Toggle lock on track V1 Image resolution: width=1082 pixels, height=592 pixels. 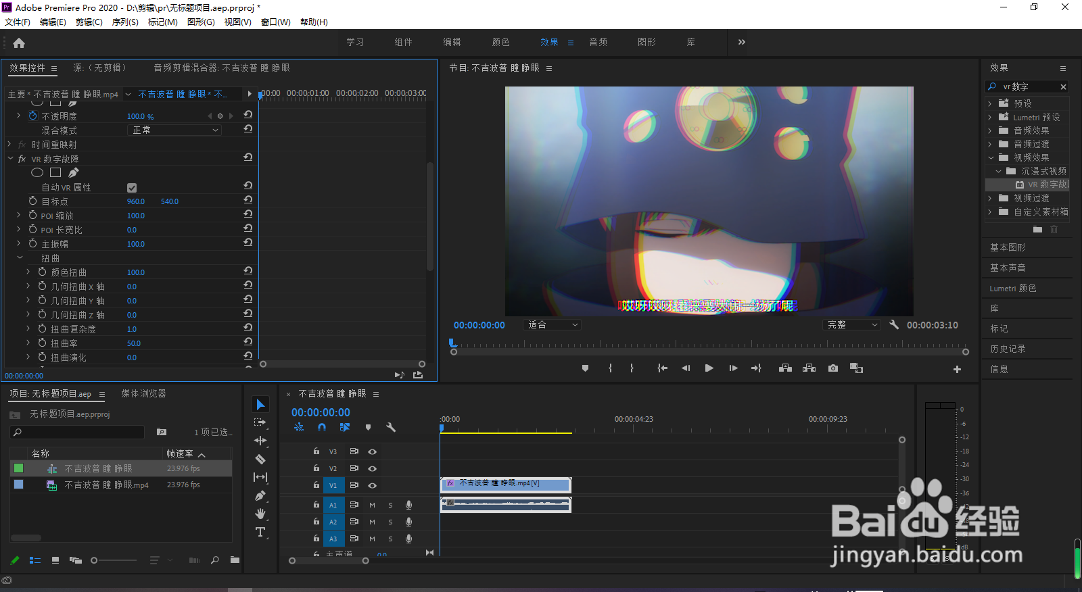coord(316,485)
